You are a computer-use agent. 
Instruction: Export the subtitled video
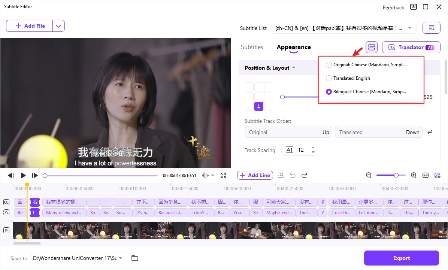tap(401, 258)
